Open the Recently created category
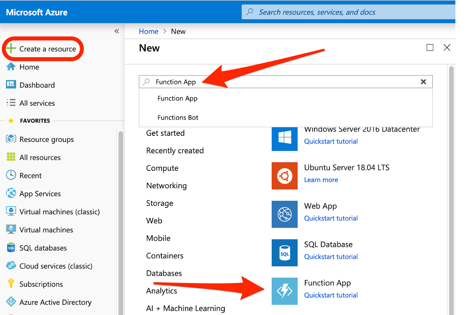This screenshot has width=467, height=315. pos(175,151)
